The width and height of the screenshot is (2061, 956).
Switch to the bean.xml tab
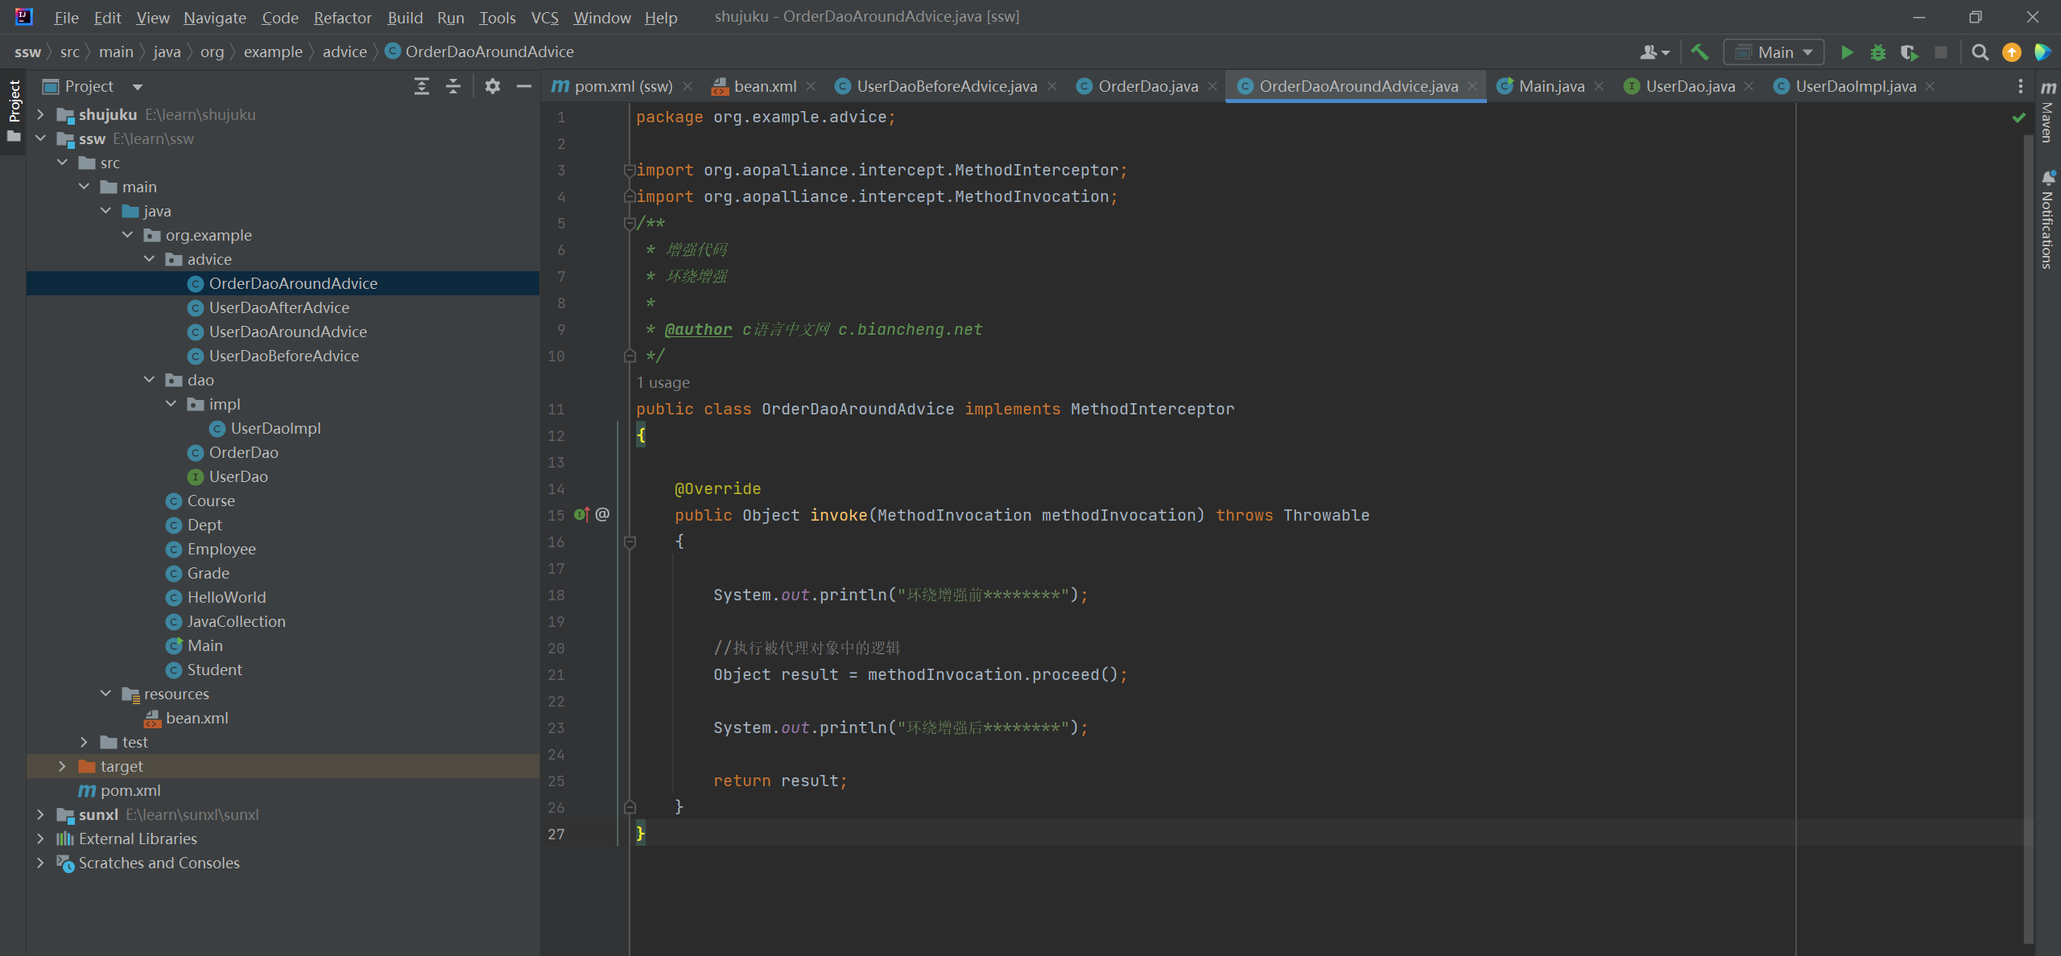click(x=765, y=86)
